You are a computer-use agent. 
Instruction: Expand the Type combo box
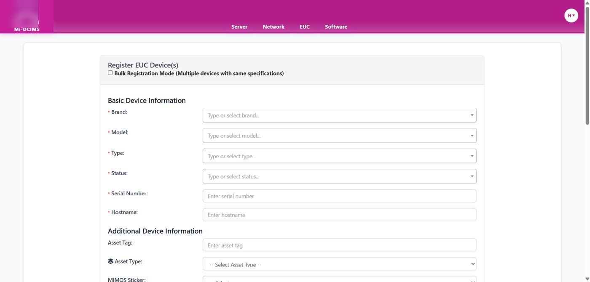(x=339, y=156)
